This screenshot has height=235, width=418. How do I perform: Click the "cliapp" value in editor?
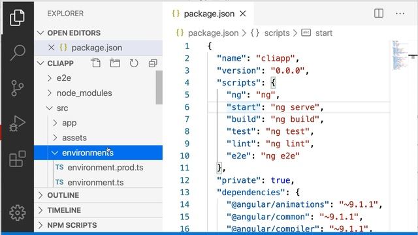275,58
